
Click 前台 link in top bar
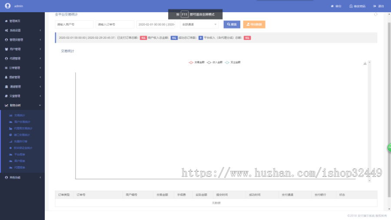336,6
